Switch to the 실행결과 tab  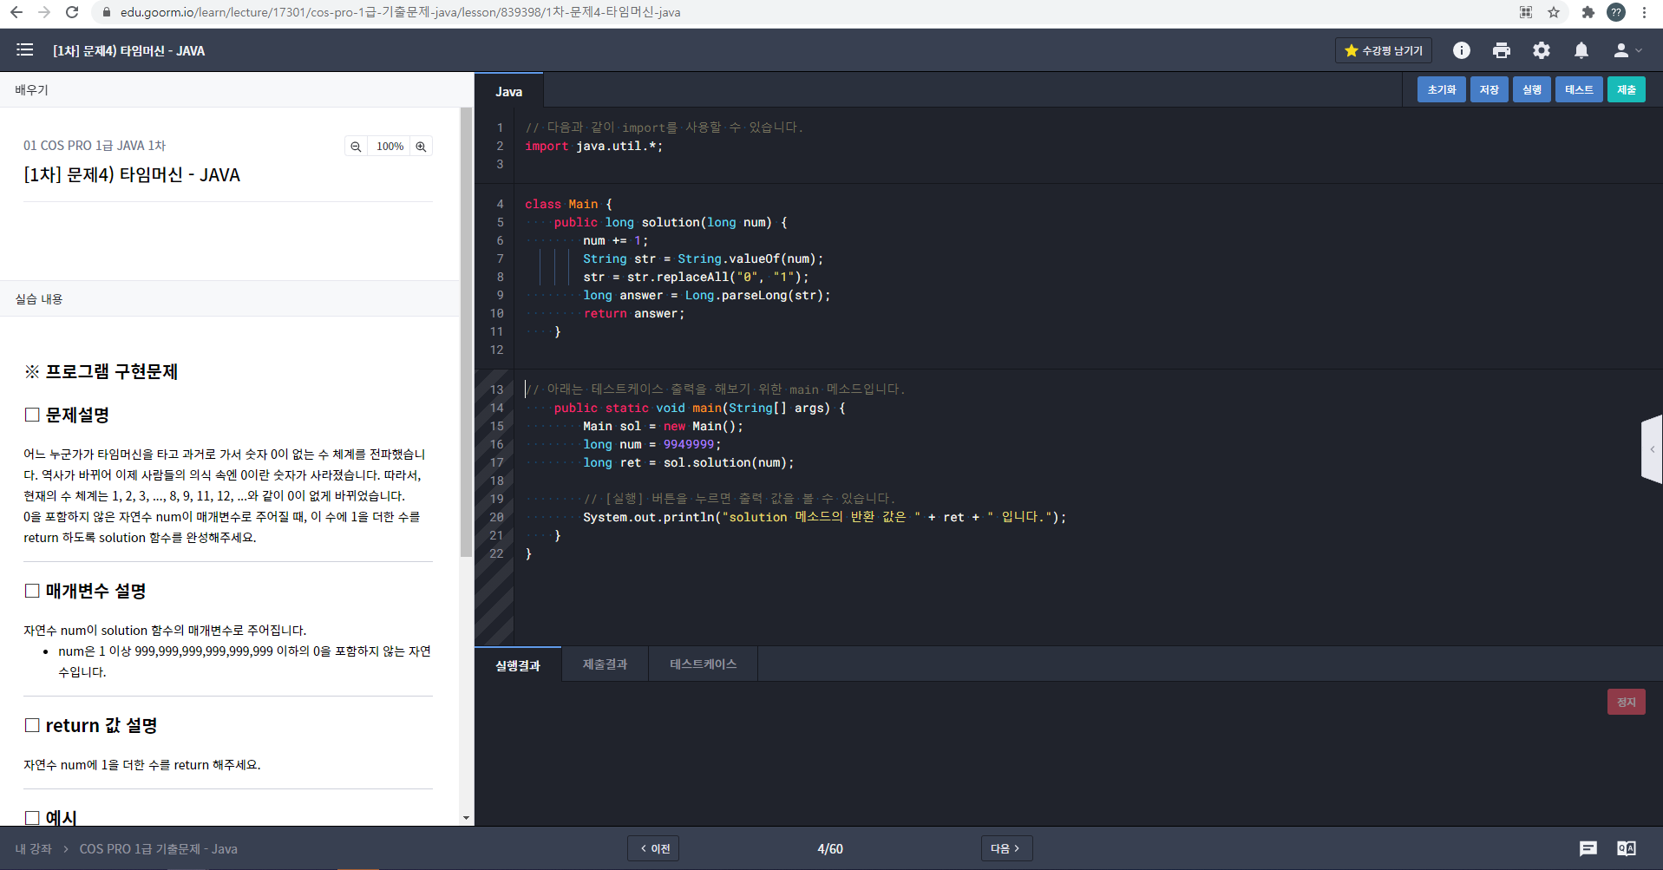click(x=518, y=665)
